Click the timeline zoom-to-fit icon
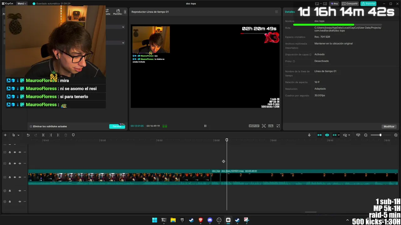 pos(358,135)
